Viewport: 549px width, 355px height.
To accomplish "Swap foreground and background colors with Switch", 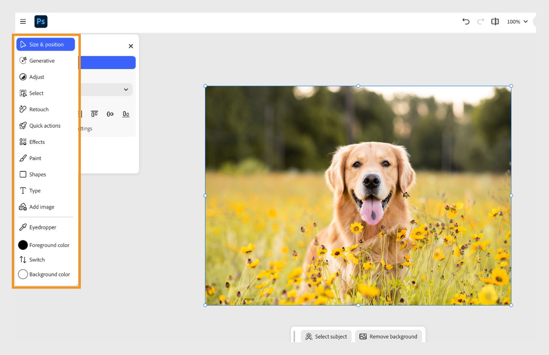I will pyautogui.click(x=37, y=260).
